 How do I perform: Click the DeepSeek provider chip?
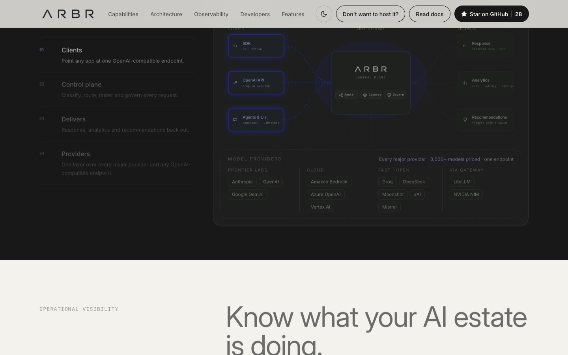[x=414, y=182]
